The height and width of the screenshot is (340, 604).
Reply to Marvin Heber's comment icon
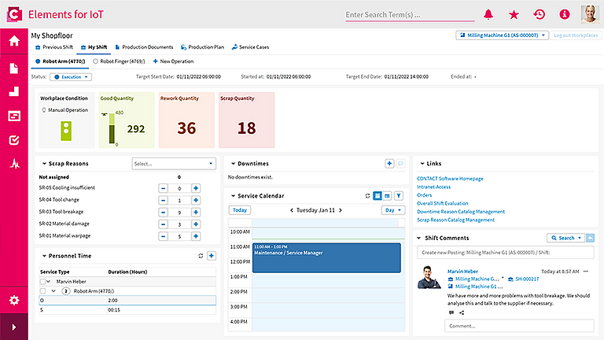click(451, 312)
